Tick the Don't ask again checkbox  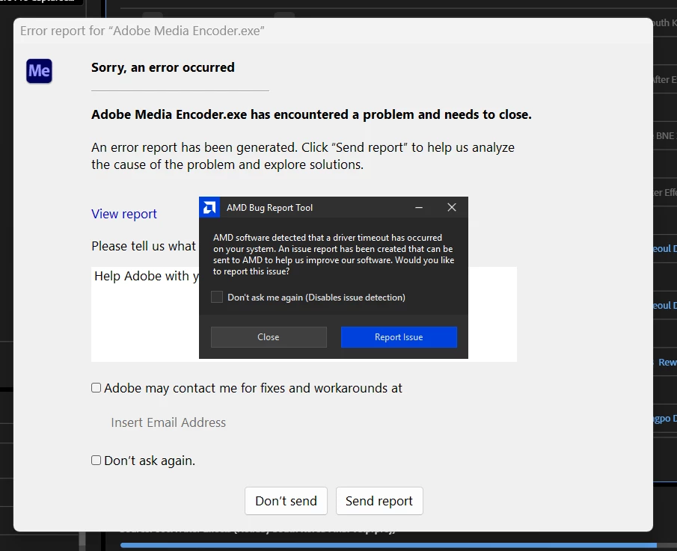(x=97, y=460)
